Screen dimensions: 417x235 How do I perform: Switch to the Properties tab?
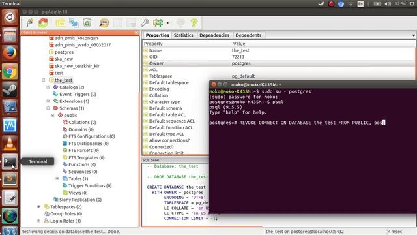157,35
